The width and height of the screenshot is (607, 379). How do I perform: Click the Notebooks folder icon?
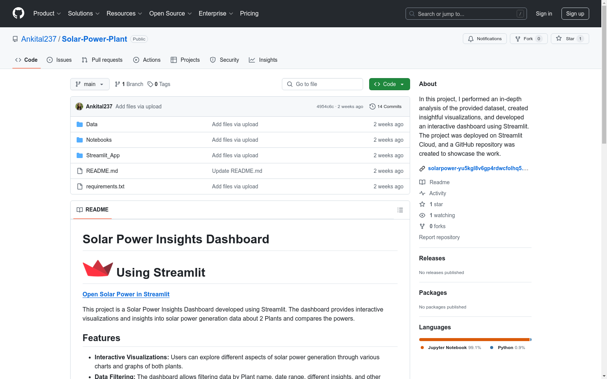pos(80,140)
